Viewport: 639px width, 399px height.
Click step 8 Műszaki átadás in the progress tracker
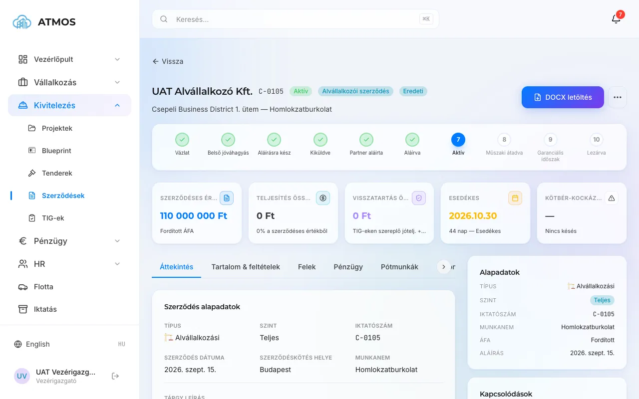coord(504,140)
